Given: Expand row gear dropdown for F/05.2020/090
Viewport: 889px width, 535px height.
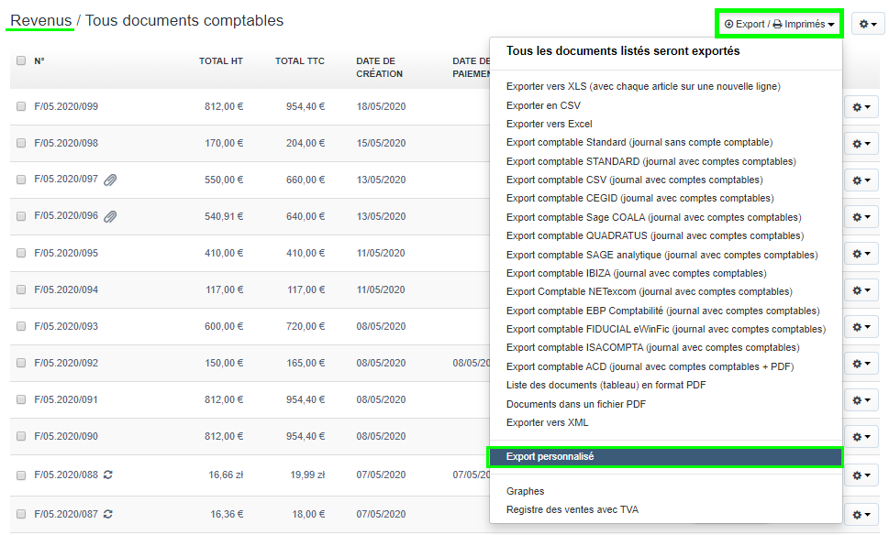Looking at the screenshot, I should click(861, 437).
